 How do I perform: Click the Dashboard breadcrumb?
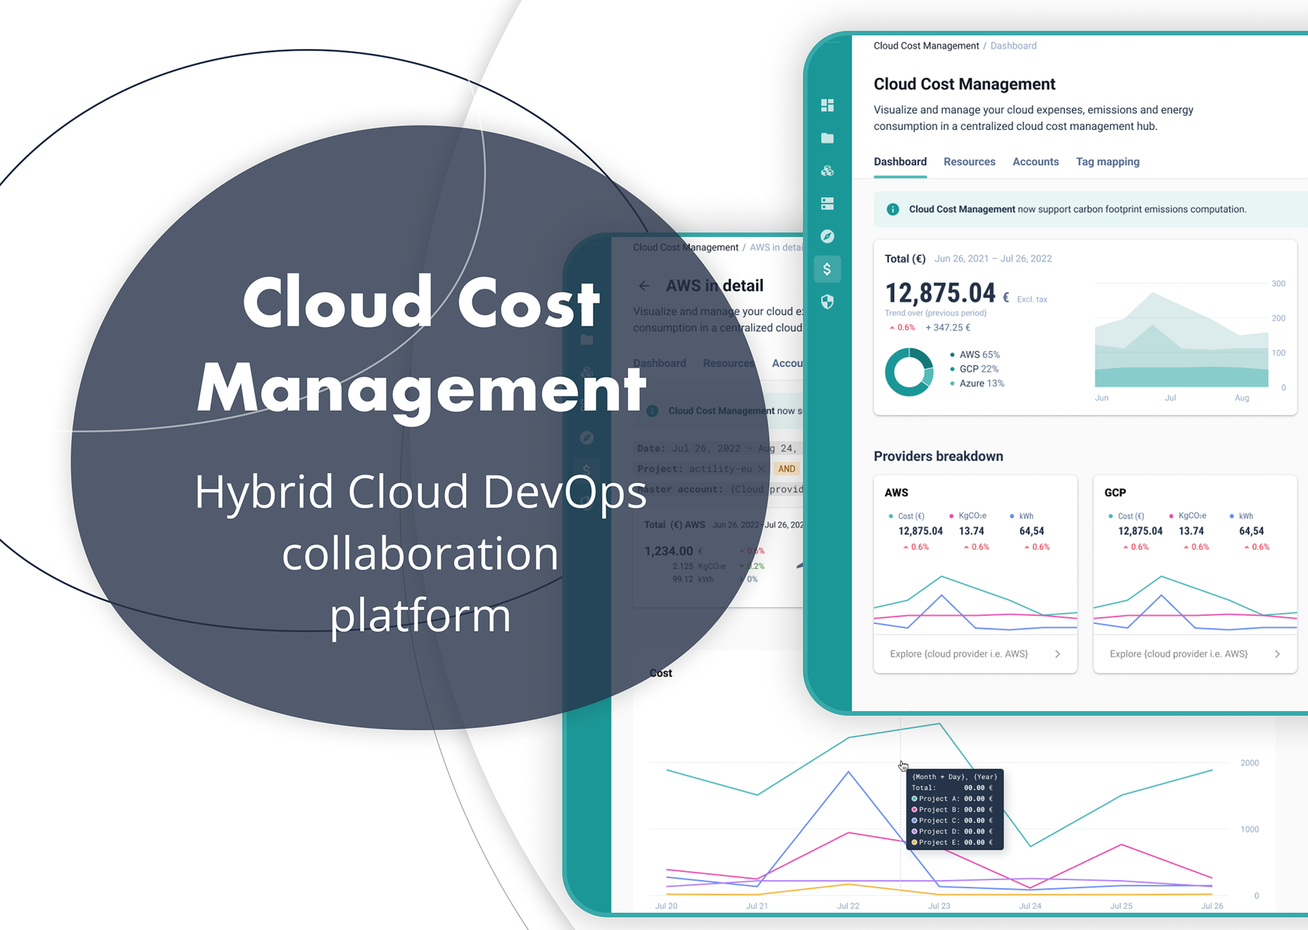pyautogui.click(x=1013, y=46)
